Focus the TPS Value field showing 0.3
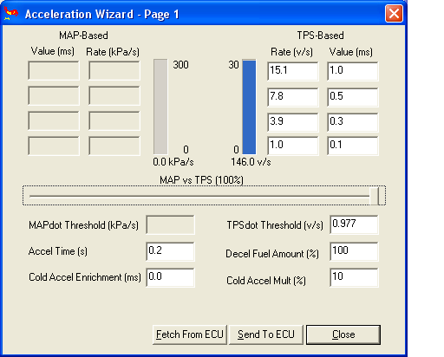The height and width of the screenshot is (357, 444). pos(353,122)
